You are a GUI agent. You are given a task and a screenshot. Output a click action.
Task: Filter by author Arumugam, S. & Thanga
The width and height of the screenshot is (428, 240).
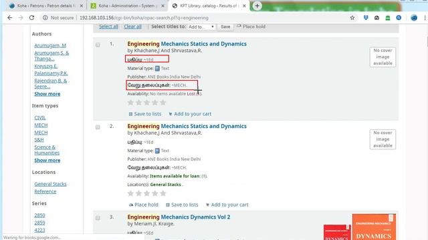click(x=51, y=56)
